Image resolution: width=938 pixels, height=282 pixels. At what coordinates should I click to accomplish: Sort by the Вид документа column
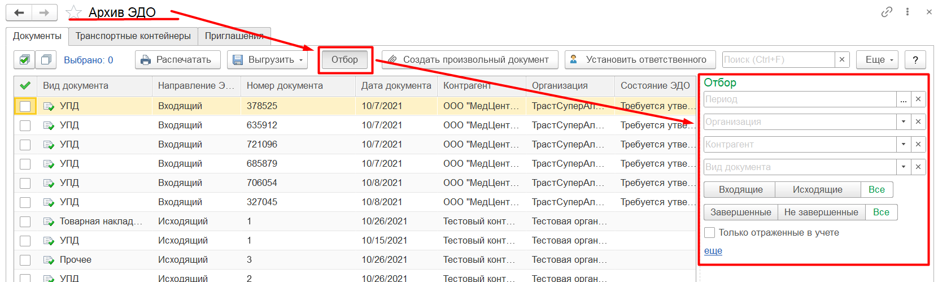tap(94, 86)
